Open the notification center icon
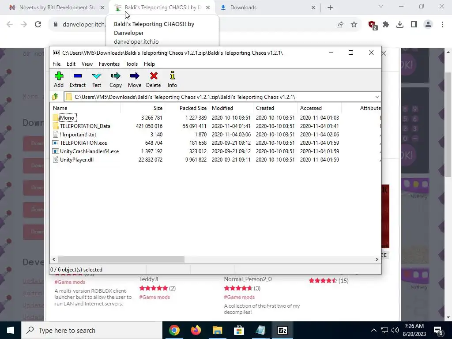This screenshot has width=452, height=339. point(438,330)
